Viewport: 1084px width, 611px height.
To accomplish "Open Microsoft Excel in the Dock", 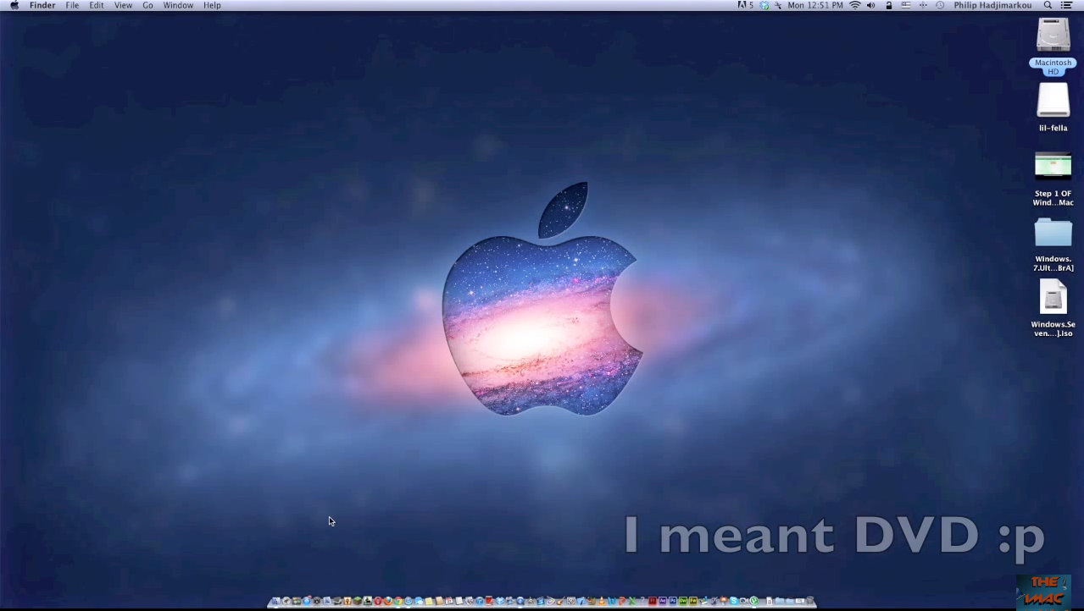I will [x=632, y=601].
